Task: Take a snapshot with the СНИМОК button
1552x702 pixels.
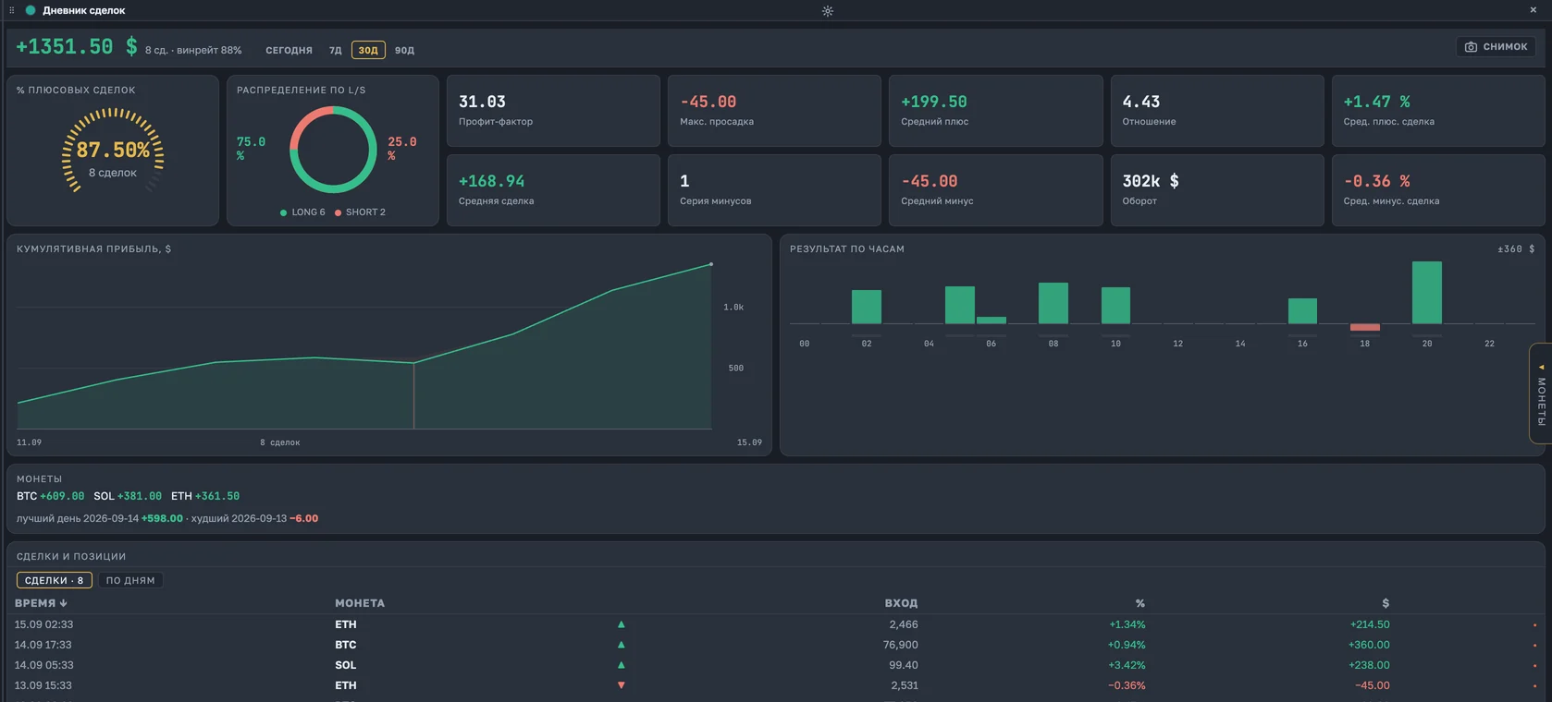Action: (1496, 47)
